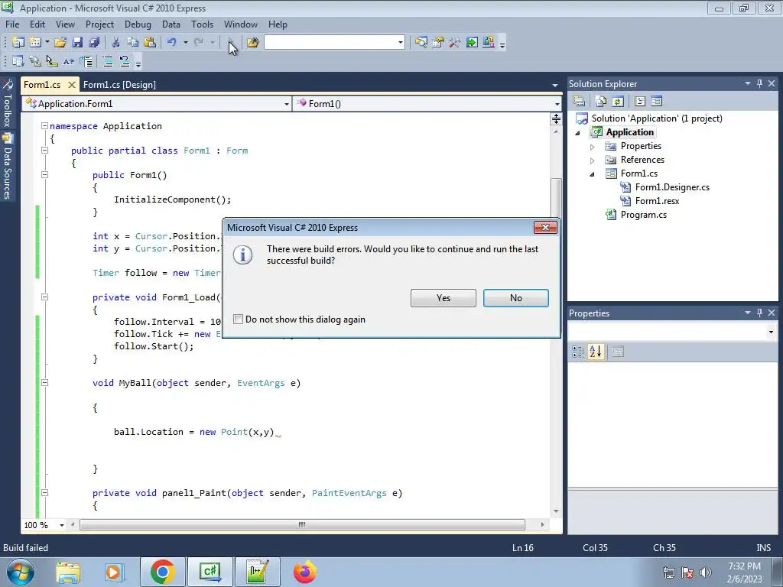Viewport: 783px width, 587px height.
Task: Click Show All Files in Solution Explorer
Action: (601, 102)
